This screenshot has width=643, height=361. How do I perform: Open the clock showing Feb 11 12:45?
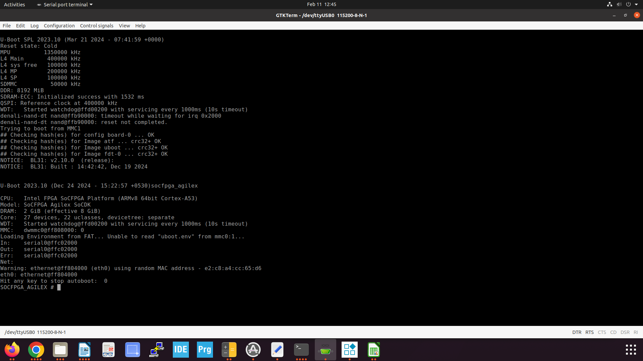click(x=321, y=4)
